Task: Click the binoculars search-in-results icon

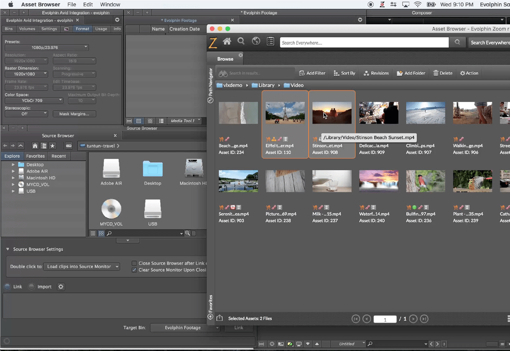Action: 223,73
